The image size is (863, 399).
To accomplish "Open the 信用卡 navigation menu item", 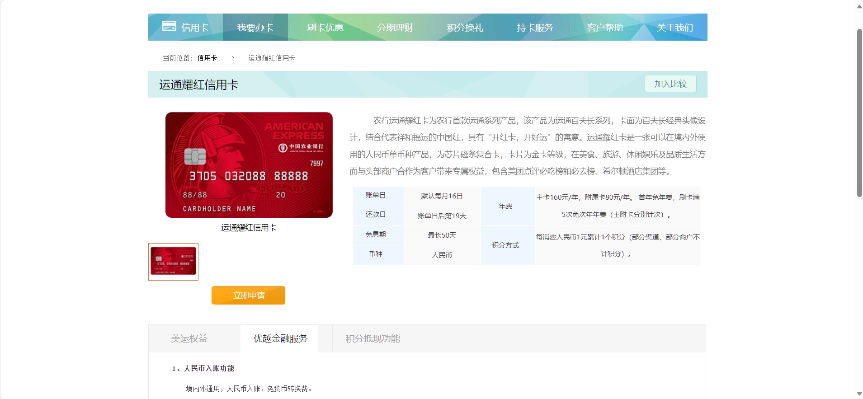I will click(195, 28).
